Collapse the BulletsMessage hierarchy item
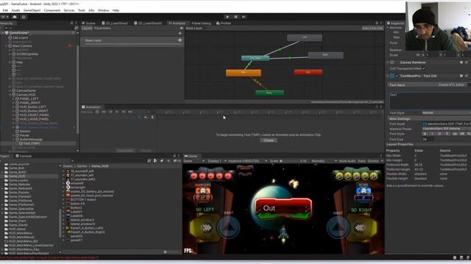 tap(13, 139)
